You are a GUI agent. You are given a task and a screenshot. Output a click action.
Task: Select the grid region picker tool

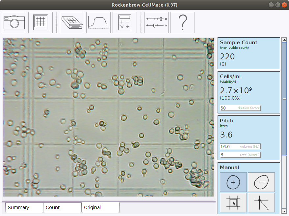coord(233,202)
